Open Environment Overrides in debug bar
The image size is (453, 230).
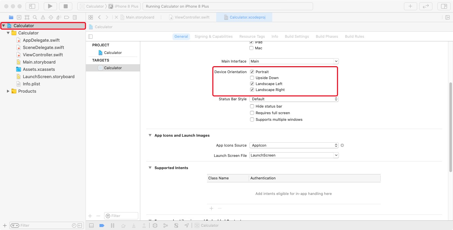(x=176, y=225)
